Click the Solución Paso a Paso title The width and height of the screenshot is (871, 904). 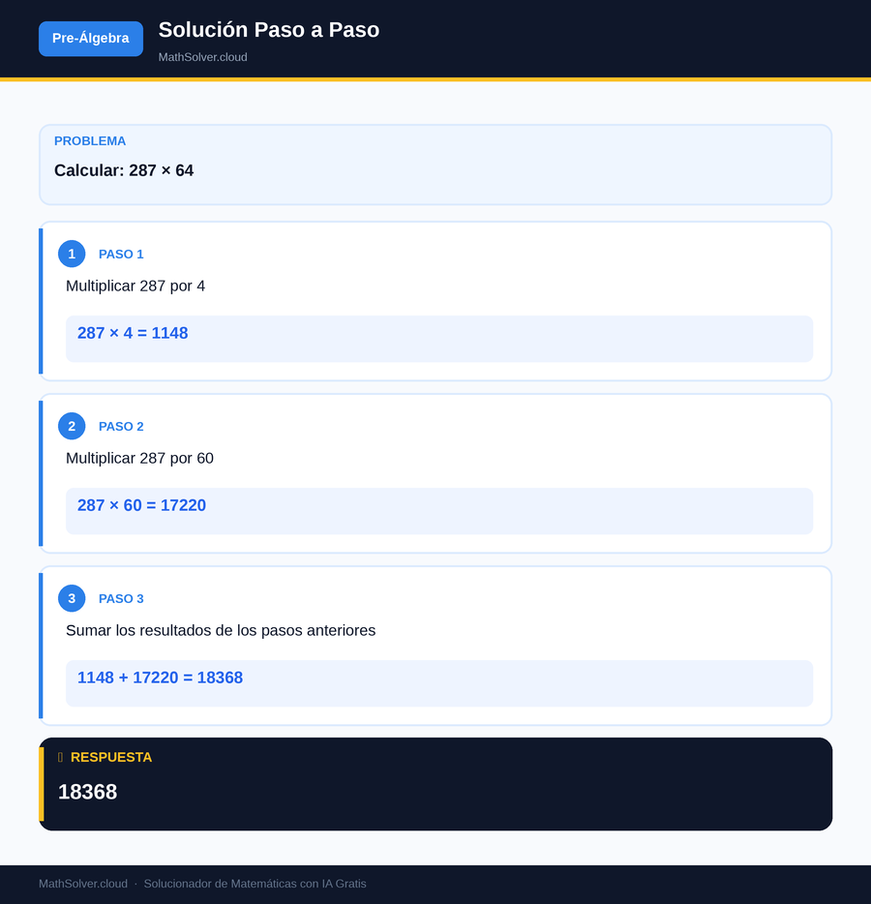pyautogui.click(x=269, y=30)
